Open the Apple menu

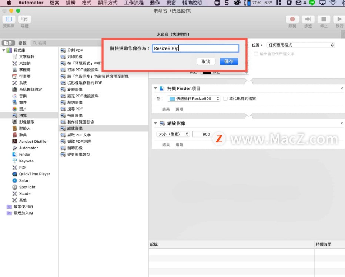pyautogui.click(x=9, y=3)
